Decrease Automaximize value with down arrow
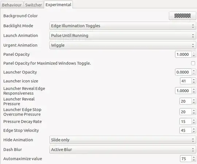Viewport: 197px width, 164px height. click(x=194, y=160)
